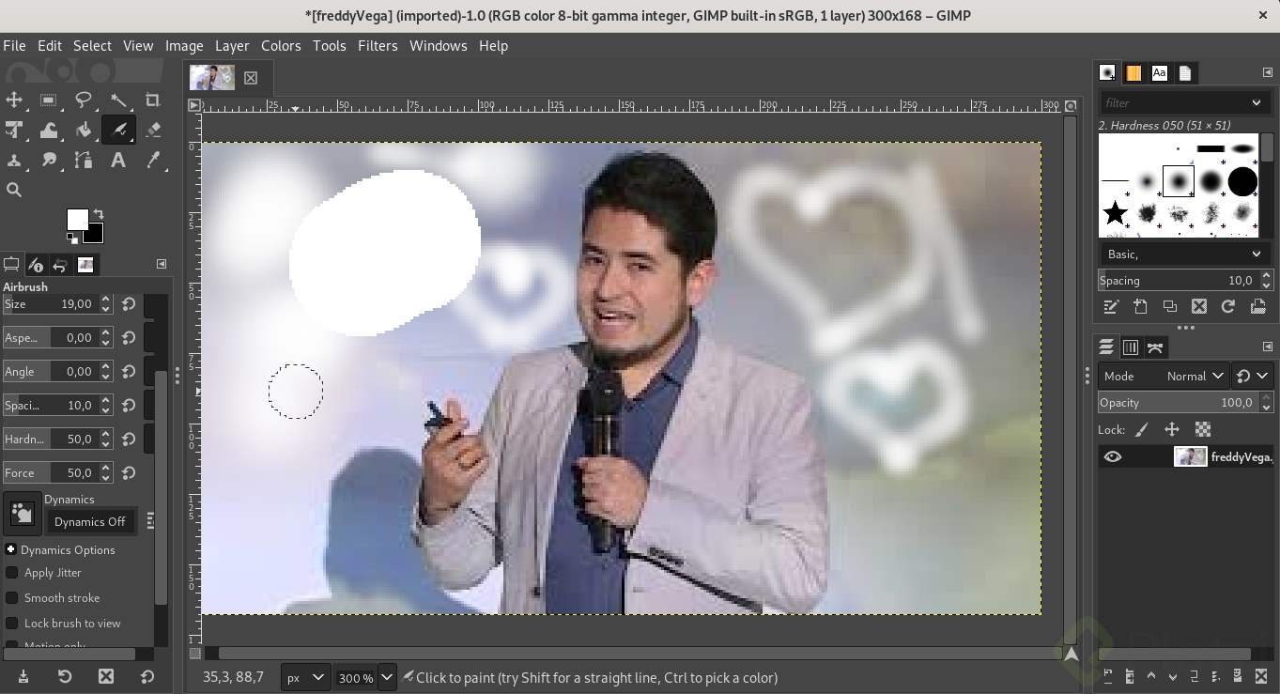Viewport: 1280px width, 694px height.
Task: Select the Bucket Fill tool
Action: (x=84, y=131)
